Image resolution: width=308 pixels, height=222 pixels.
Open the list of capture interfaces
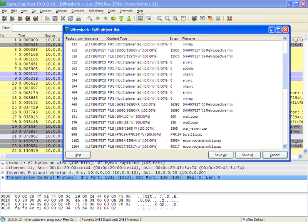4,18
